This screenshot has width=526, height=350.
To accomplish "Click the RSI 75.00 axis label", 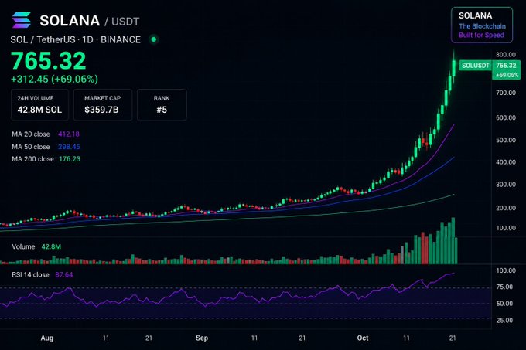I will pos(504,287).
